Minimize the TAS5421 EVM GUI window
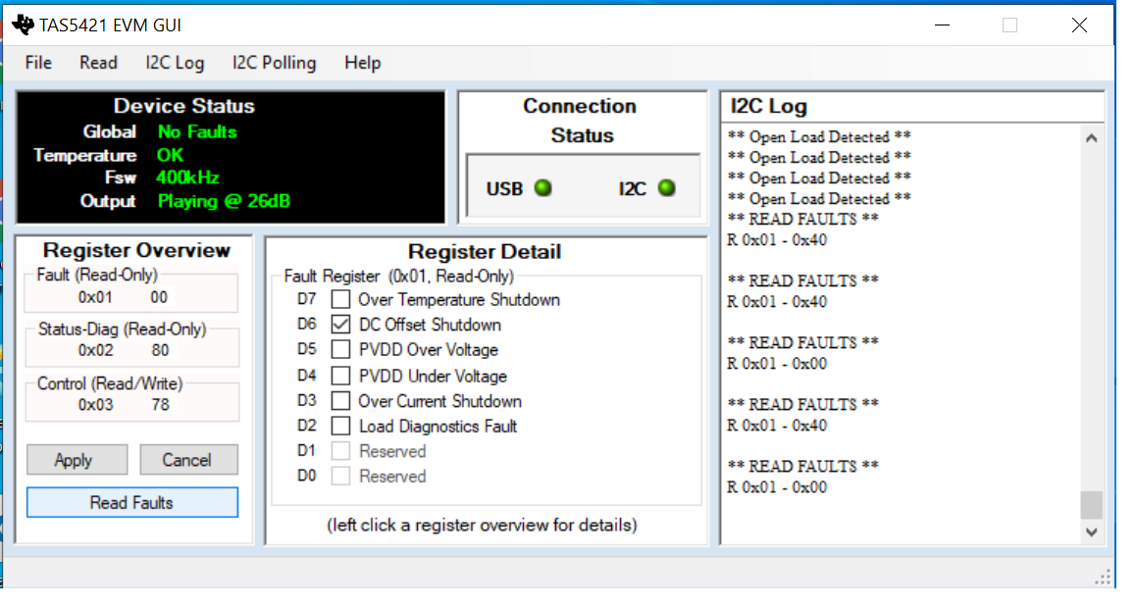The height and width of the screenshot is (608, 1136). point(942,25)
